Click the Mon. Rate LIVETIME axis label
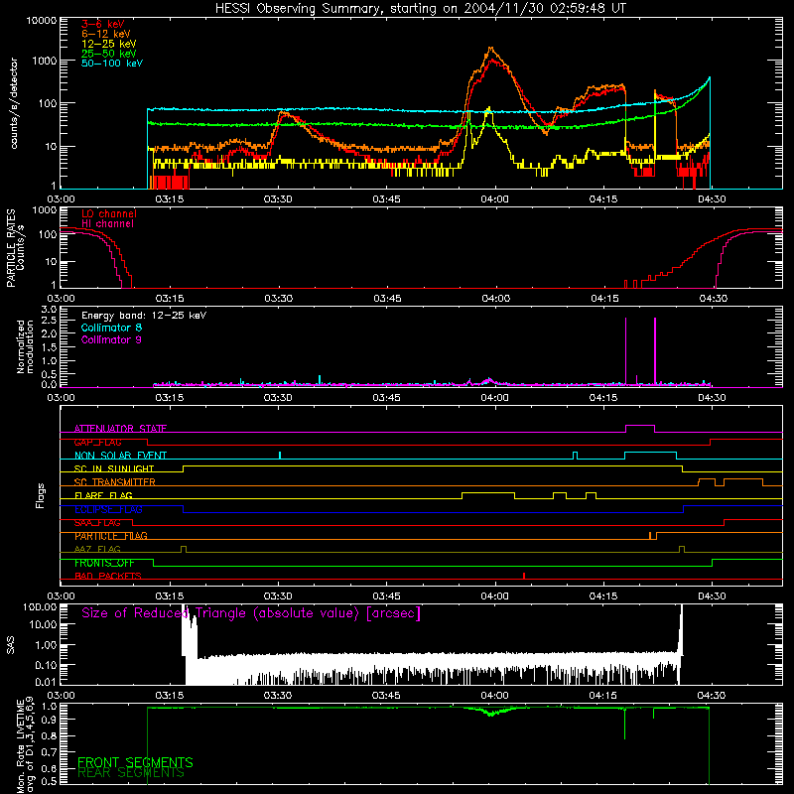Viewport: 794px width, 794px height. [x=25, y=744]
